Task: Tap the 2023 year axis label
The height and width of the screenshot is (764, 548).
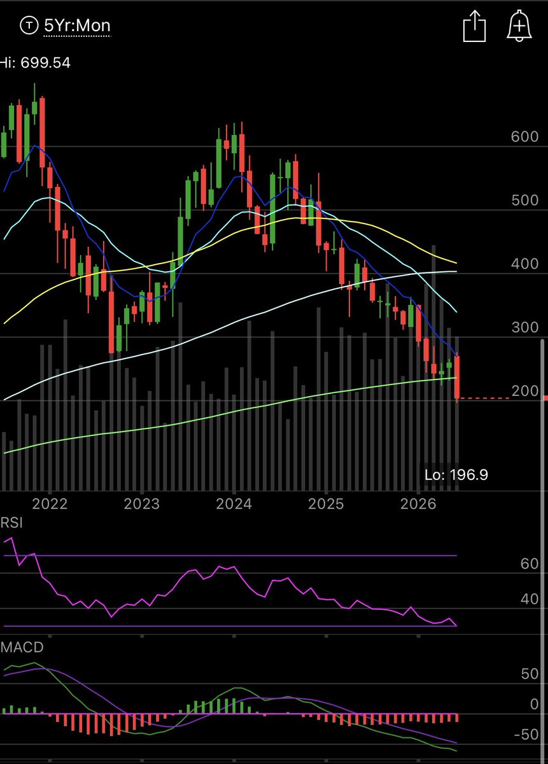Action: (x=142, y=504)
